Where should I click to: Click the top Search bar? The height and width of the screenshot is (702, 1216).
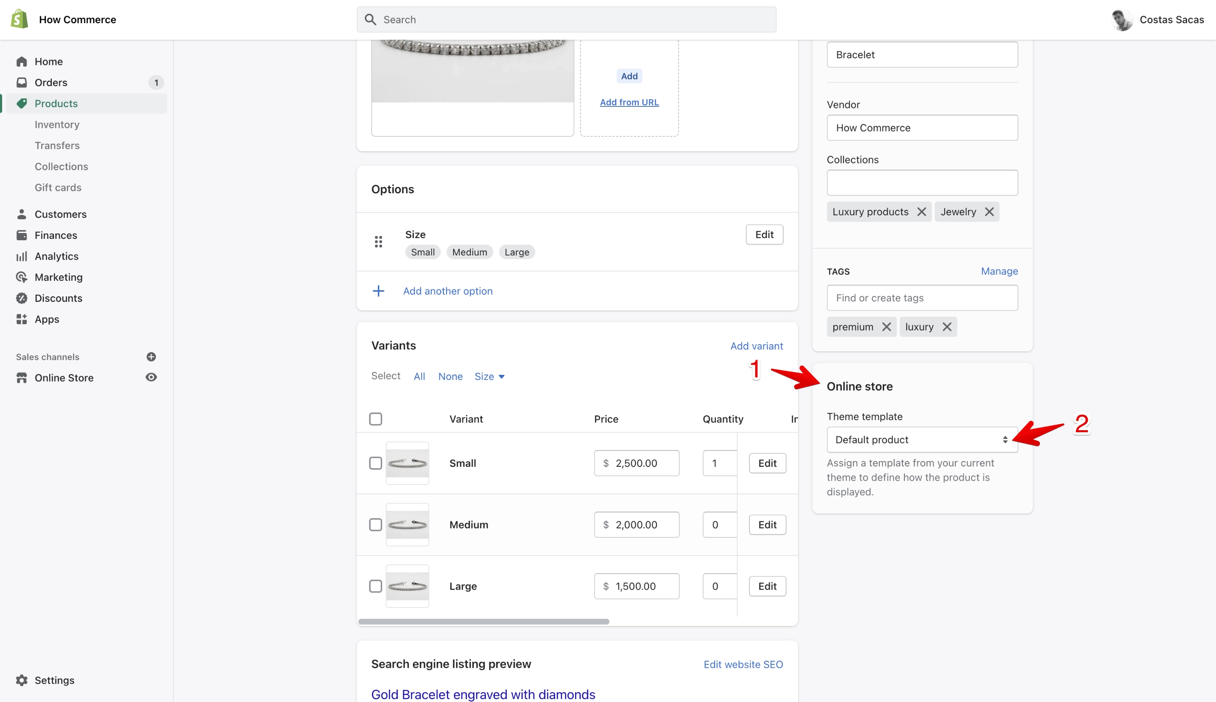pos(566,19)
